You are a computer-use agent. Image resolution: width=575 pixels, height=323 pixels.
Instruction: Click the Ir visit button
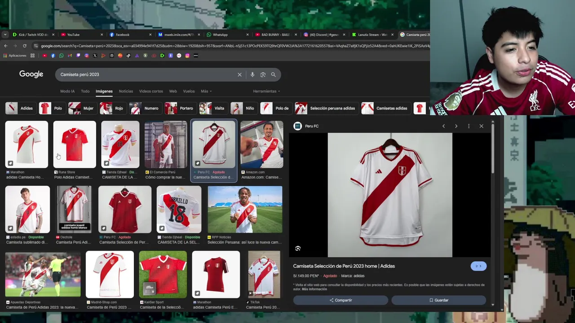[x=478, y=266]
